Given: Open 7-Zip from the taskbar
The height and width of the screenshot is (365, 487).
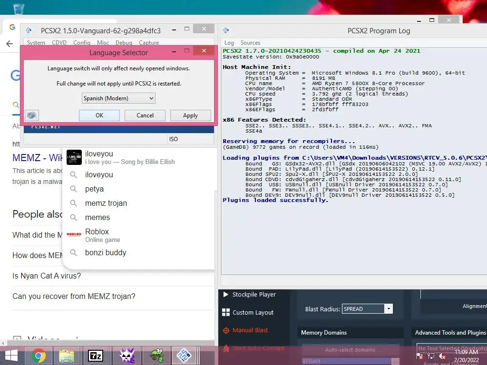Looking at the screenshot, I should [95, 355].
